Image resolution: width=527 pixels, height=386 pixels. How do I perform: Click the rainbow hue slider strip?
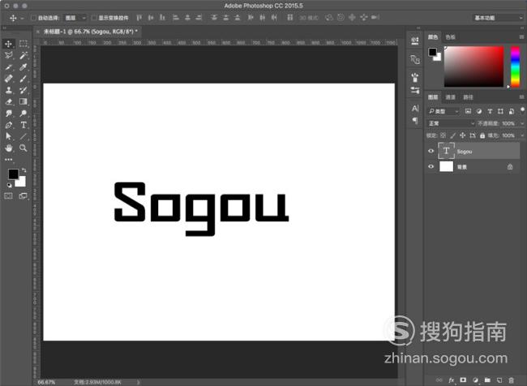coord(515,66)
